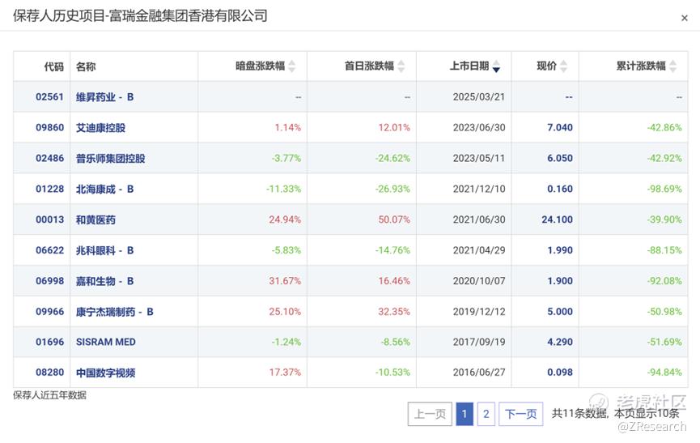Click the 代码 column header
This screenshot has width=700, height=443.
point(54,66)
